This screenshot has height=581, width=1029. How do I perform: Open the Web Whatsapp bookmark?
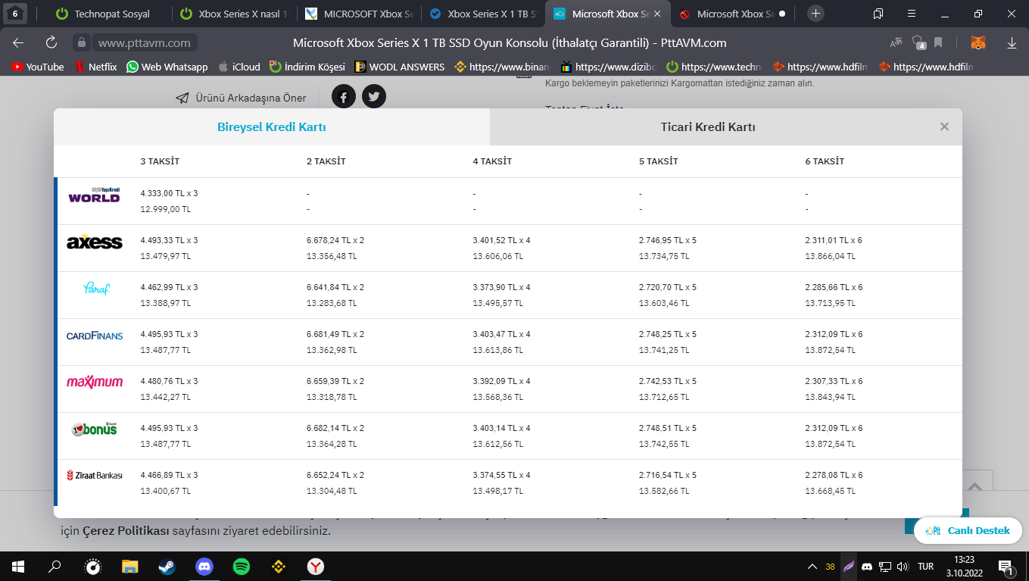pos(167,67)
